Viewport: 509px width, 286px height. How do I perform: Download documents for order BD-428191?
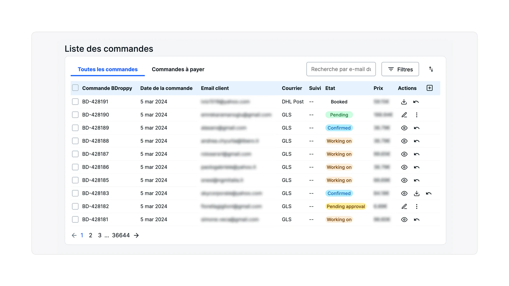click(x=404, y=102)
